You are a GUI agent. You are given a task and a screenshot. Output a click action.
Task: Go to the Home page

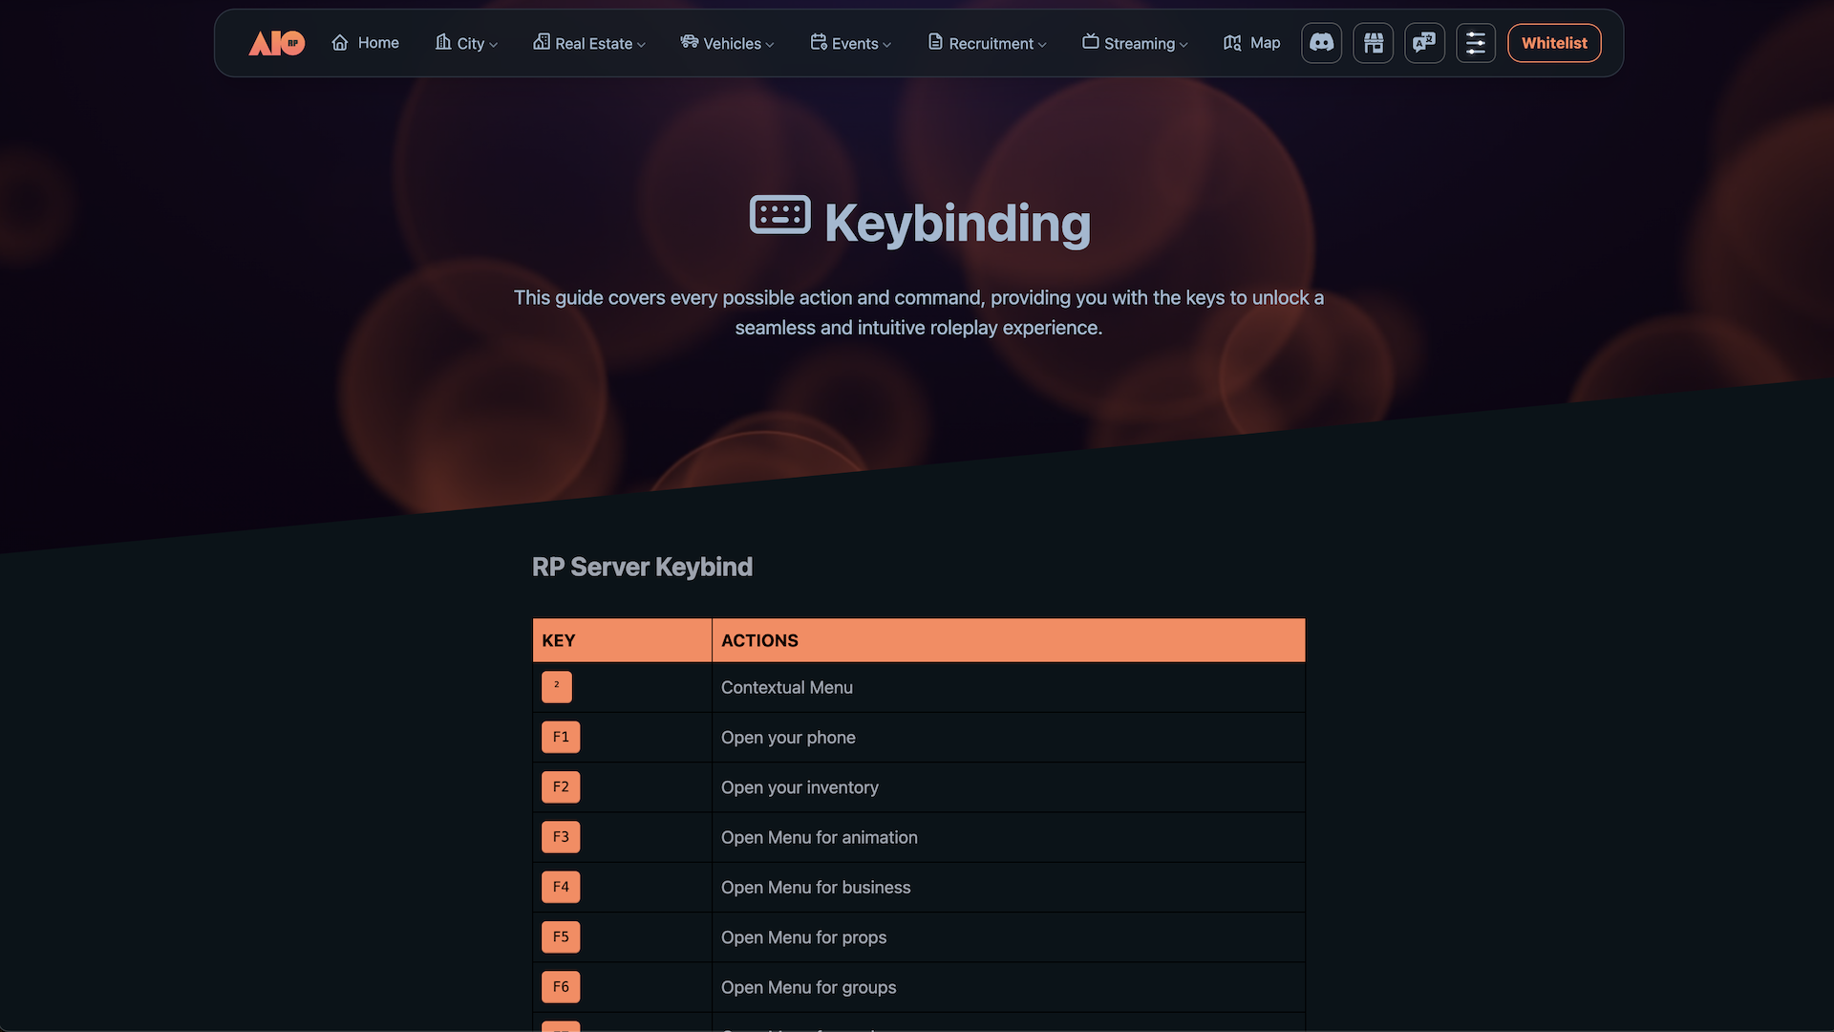point(365,43)
